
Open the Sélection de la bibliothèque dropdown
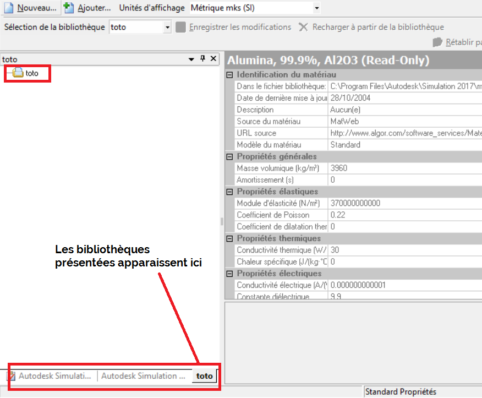click(x=167, y=27)
